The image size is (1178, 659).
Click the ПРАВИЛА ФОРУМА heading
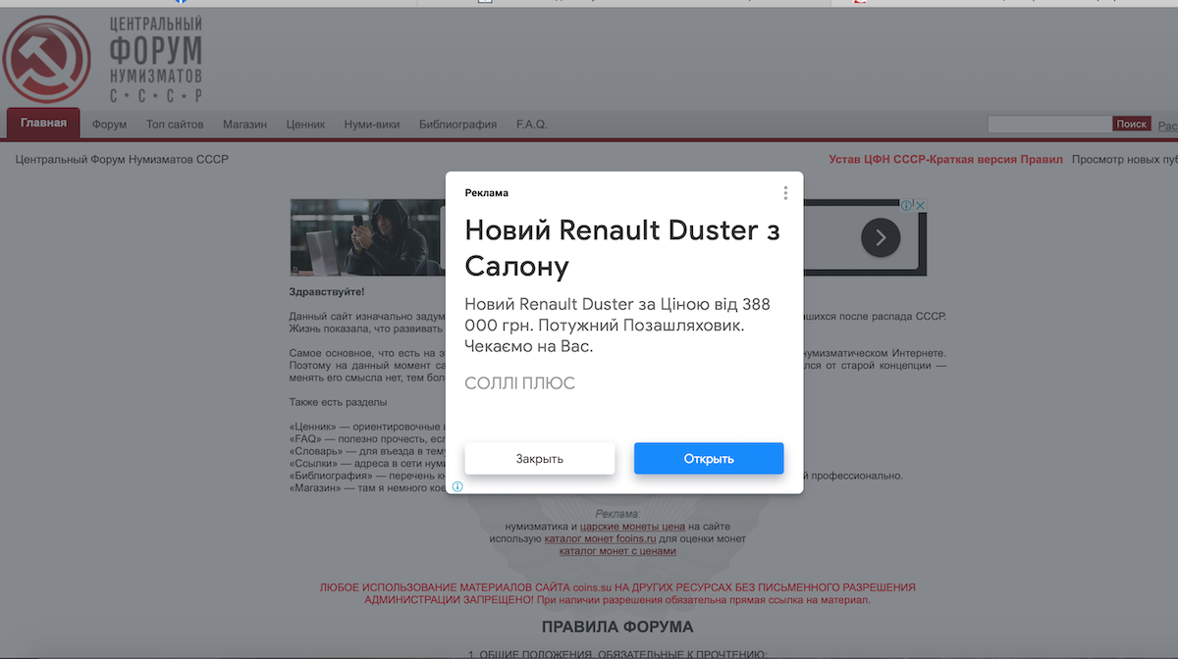pyautogui.click(x=617, y=627)
